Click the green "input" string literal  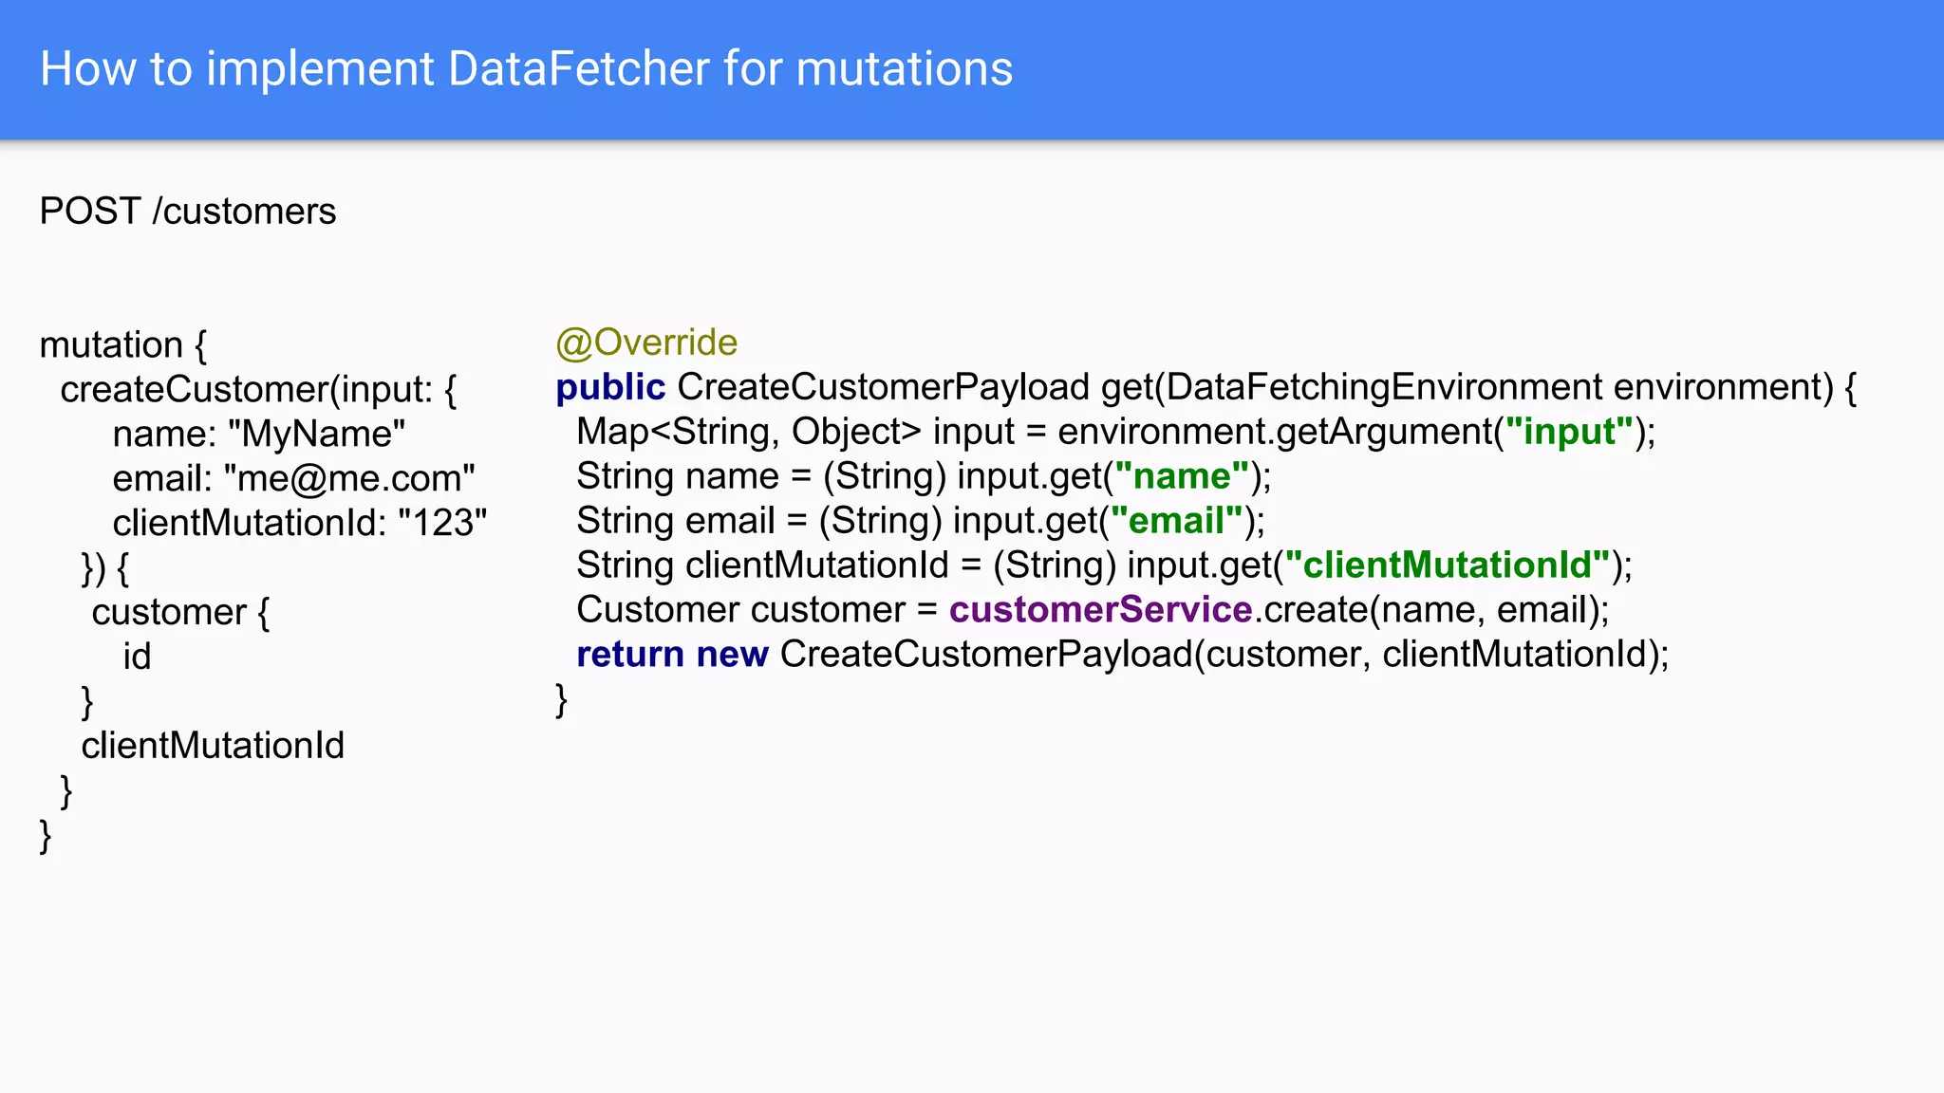click(x=1570, y=432)
